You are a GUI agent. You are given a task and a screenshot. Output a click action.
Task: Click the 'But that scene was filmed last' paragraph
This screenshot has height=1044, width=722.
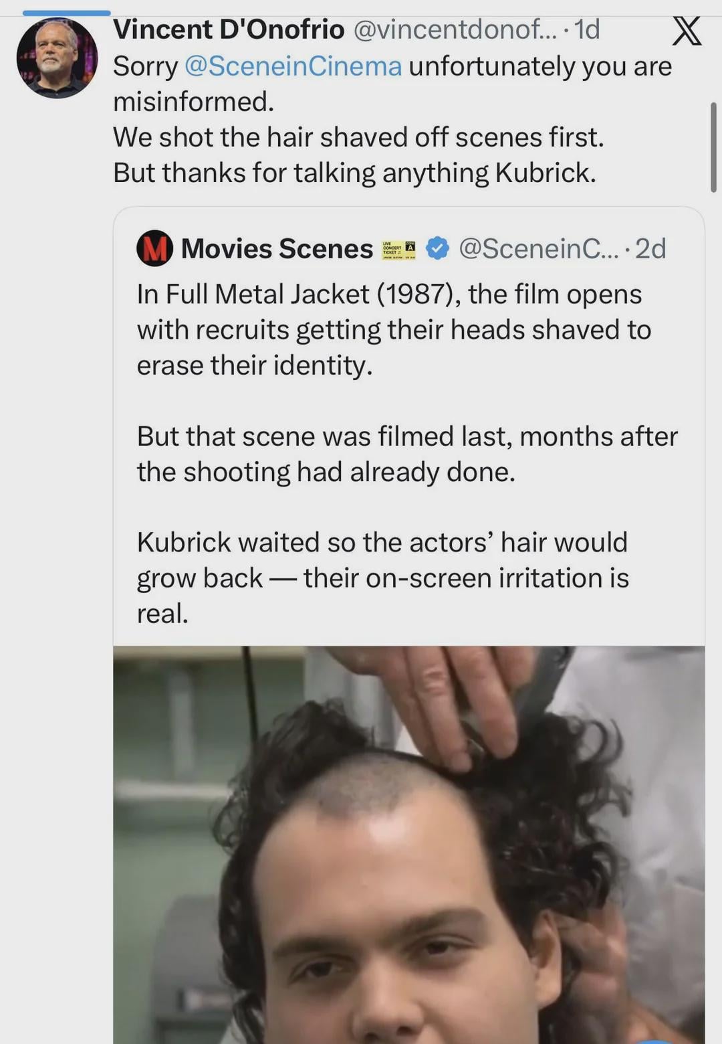pos(407,454)
